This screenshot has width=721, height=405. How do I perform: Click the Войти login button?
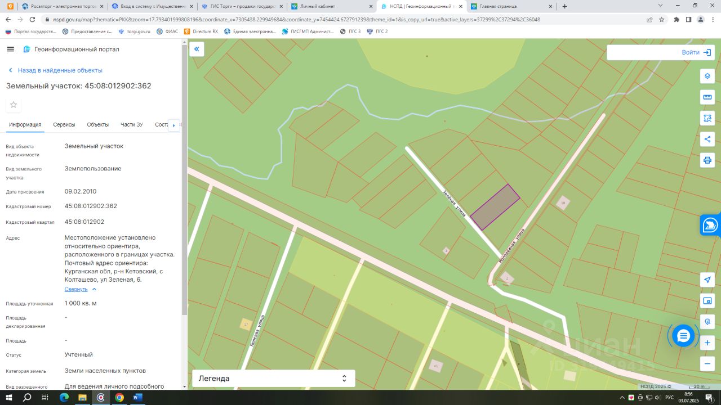pos(696,52)
